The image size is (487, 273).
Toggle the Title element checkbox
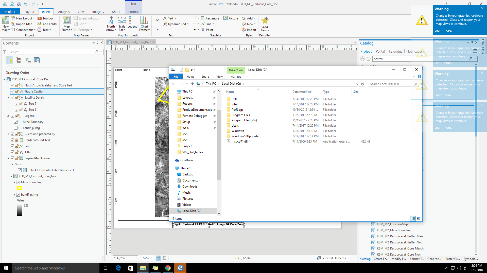tap(12, 152)
